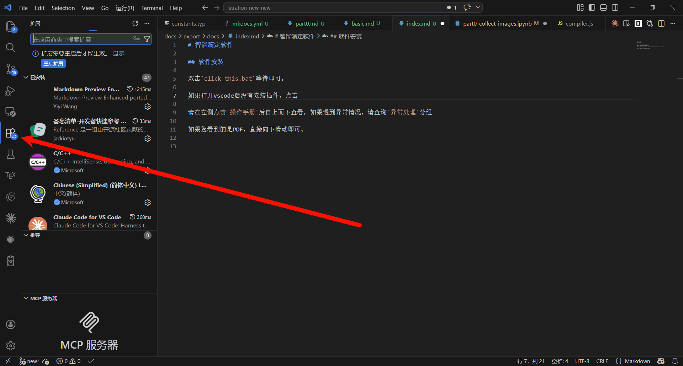Open remote window button in status bar
Image resolution: width=683 pixels, height=366 pixels.
coord(8,361)
